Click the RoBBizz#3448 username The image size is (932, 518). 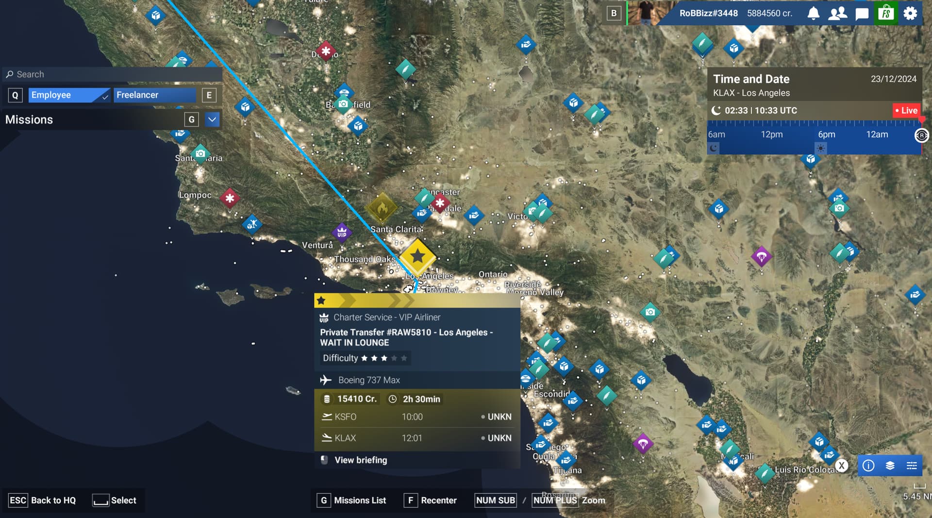pyautogui.click(x=708, y=14)
